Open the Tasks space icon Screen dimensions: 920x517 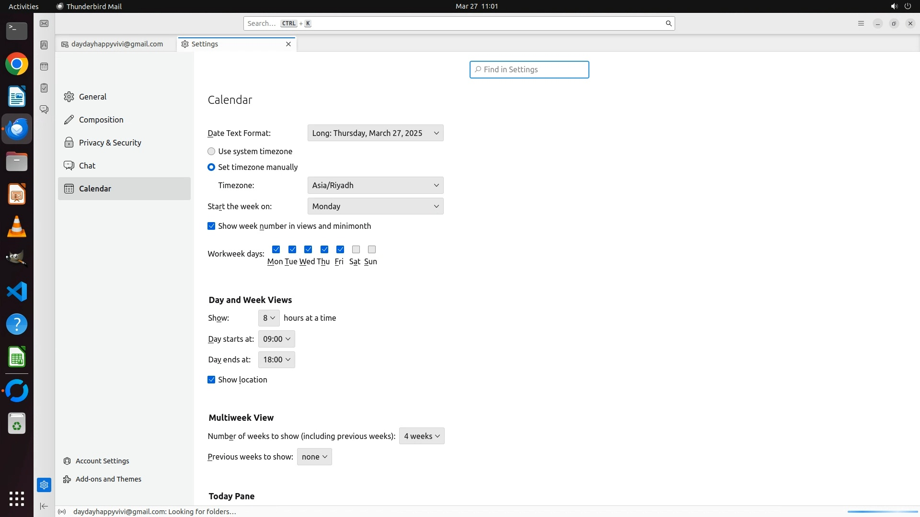coord(44,88)
